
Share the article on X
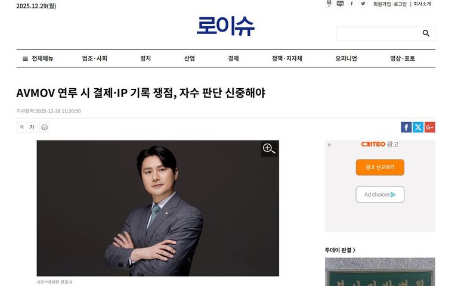point(418,128)
